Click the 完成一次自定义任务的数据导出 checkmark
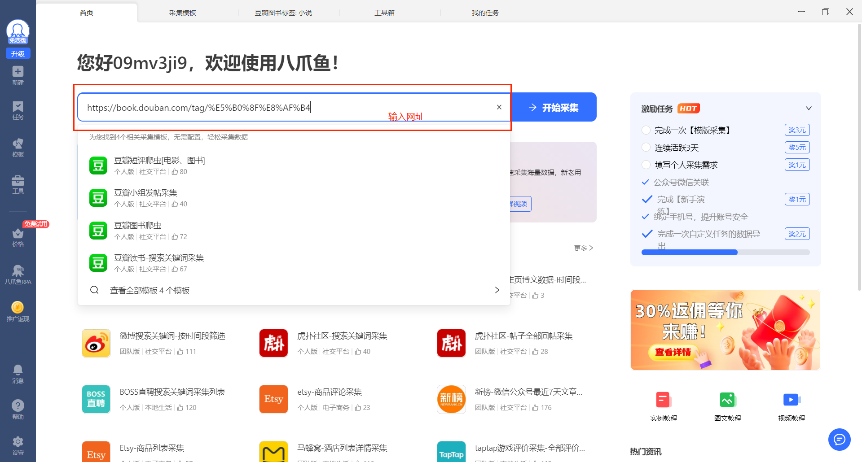 [647, 234]
